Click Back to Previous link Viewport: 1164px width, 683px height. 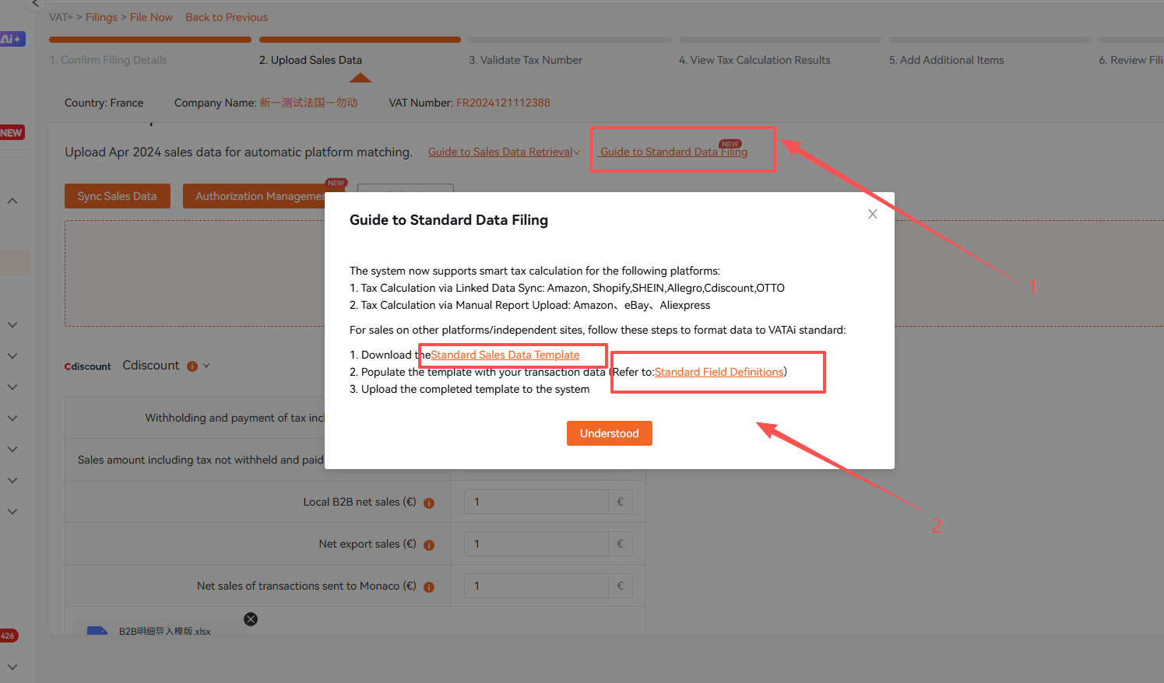tap(227, 17)
